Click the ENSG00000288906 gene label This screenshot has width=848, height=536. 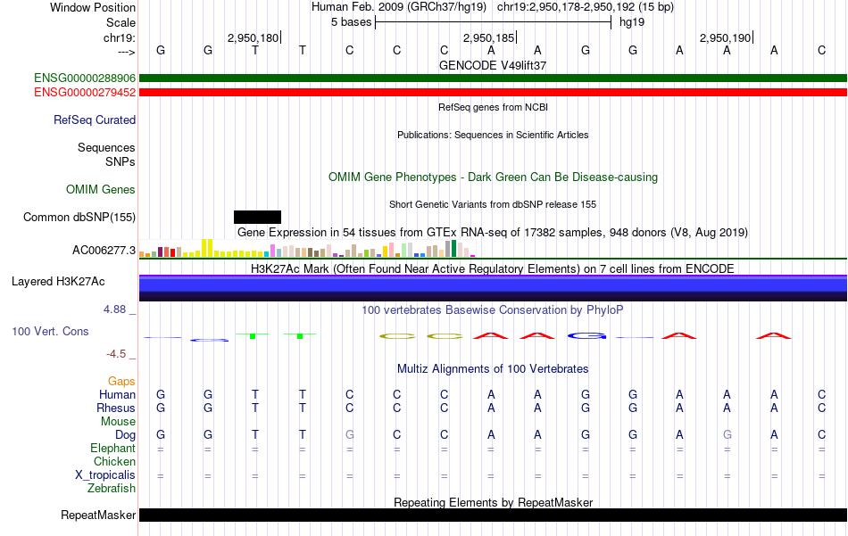[x=85, y=78]
